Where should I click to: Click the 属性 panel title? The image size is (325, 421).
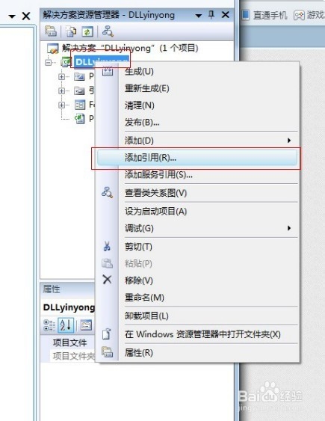tap(52, 289)
